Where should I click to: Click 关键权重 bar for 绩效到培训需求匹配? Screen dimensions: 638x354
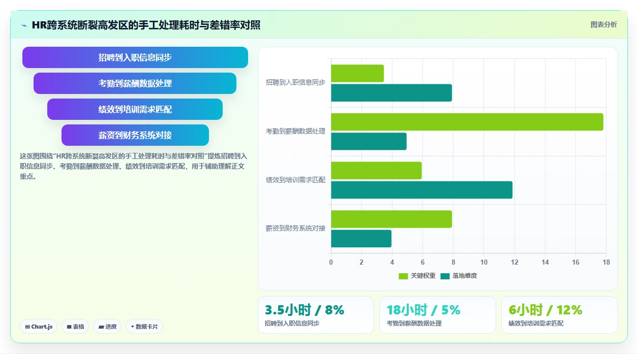pyautogui.click(x=377, y=171)
